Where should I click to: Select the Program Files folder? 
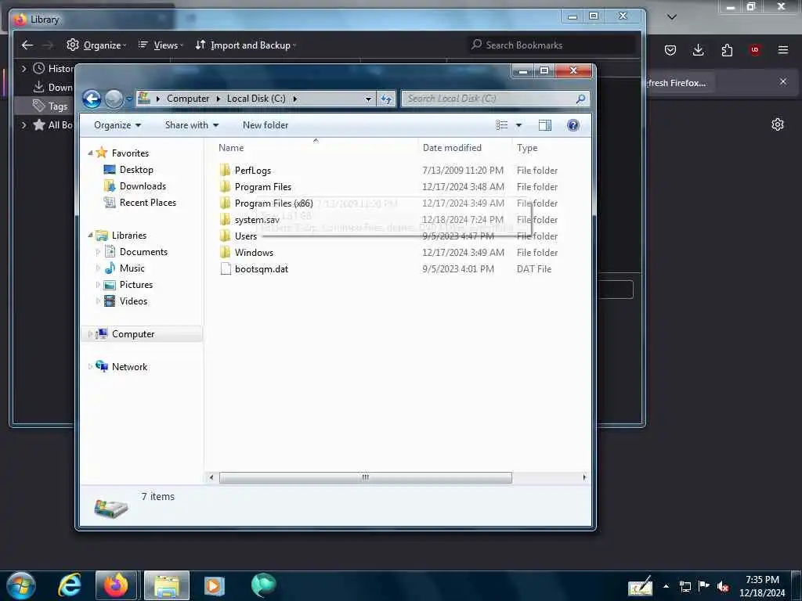click(x=263, y=187)
